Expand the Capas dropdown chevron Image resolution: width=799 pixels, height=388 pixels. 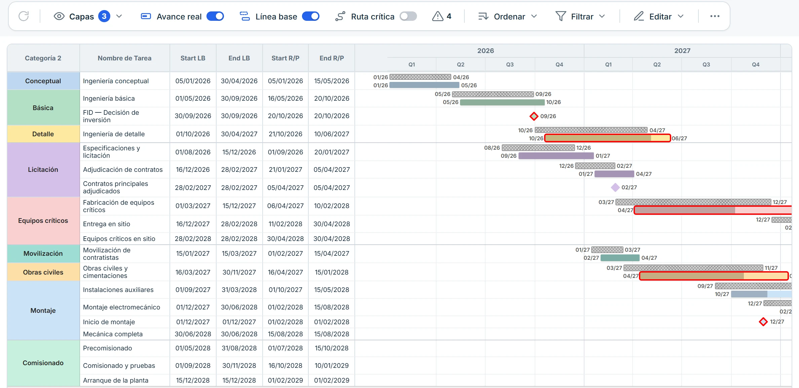(119, 16)
